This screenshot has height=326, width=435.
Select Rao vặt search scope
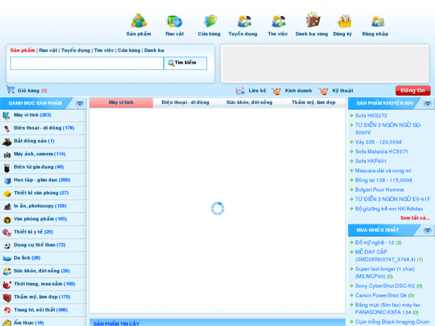point(48,50)
